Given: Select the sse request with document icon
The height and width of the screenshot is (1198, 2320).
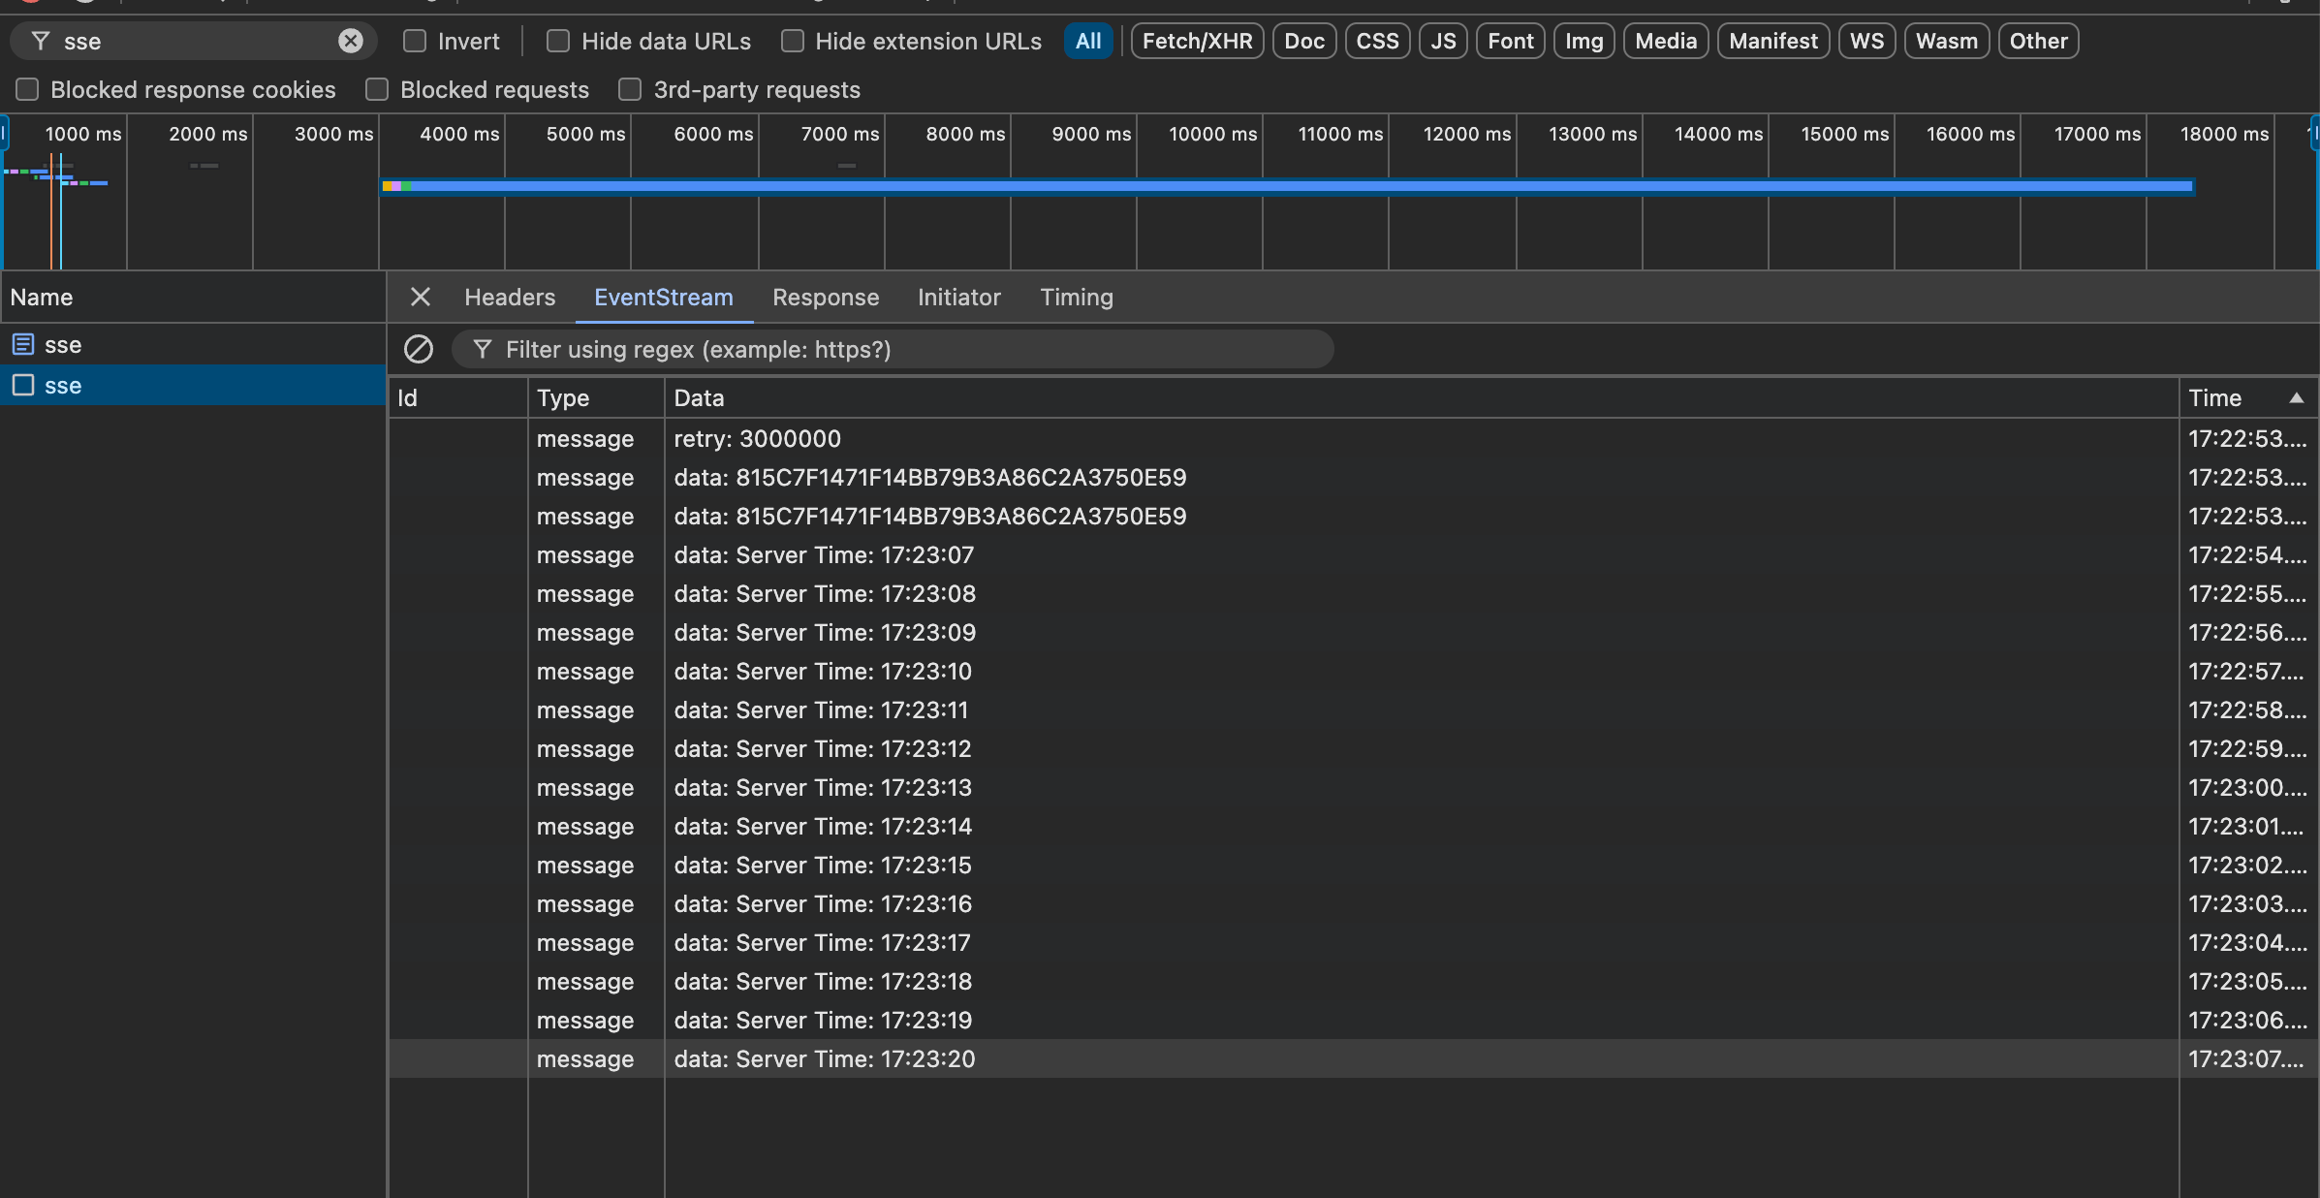Looking at the screenshot, I should click(62, 344).
